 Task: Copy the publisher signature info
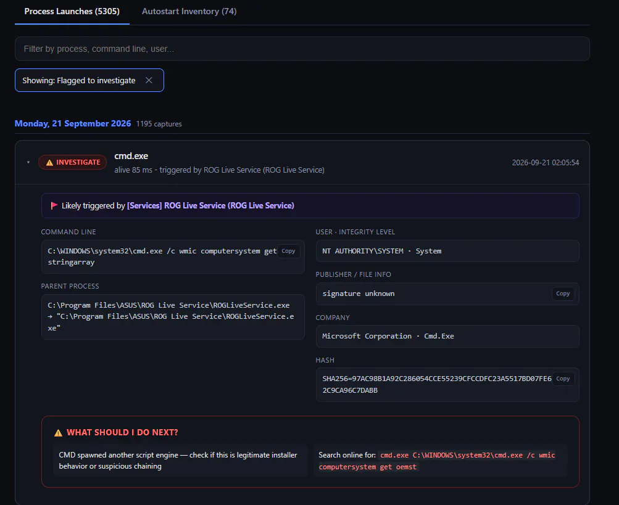(563, 294)
